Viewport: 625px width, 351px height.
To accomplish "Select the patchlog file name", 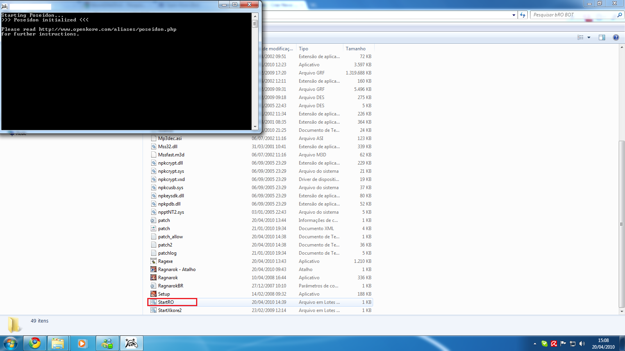I will coord(167,253).
